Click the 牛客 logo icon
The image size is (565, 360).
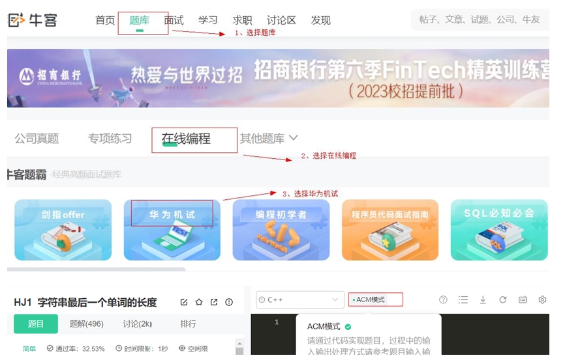click(x=16, y=20)
